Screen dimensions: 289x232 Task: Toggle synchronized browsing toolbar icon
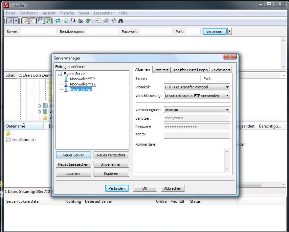(113, 21)
